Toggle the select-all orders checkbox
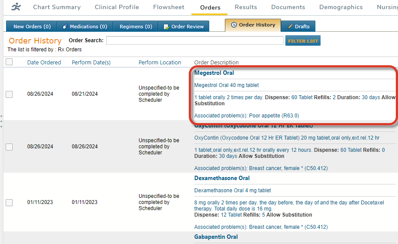The image size is (398, 244). pos(9,62)
